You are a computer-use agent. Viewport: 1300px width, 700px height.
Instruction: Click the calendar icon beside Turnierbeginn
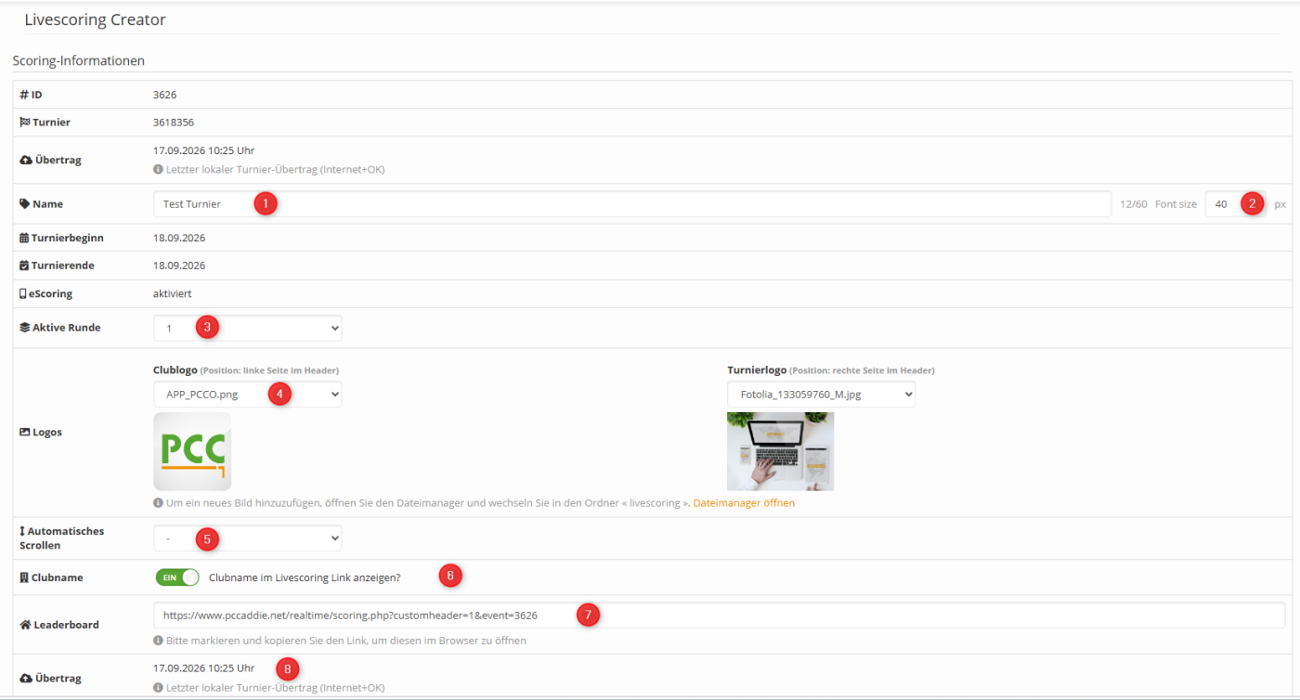coord(24,238)
